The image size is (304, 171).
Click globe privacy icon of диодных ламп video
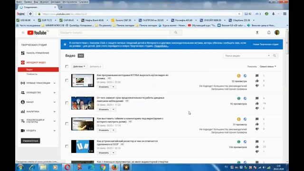245,98
